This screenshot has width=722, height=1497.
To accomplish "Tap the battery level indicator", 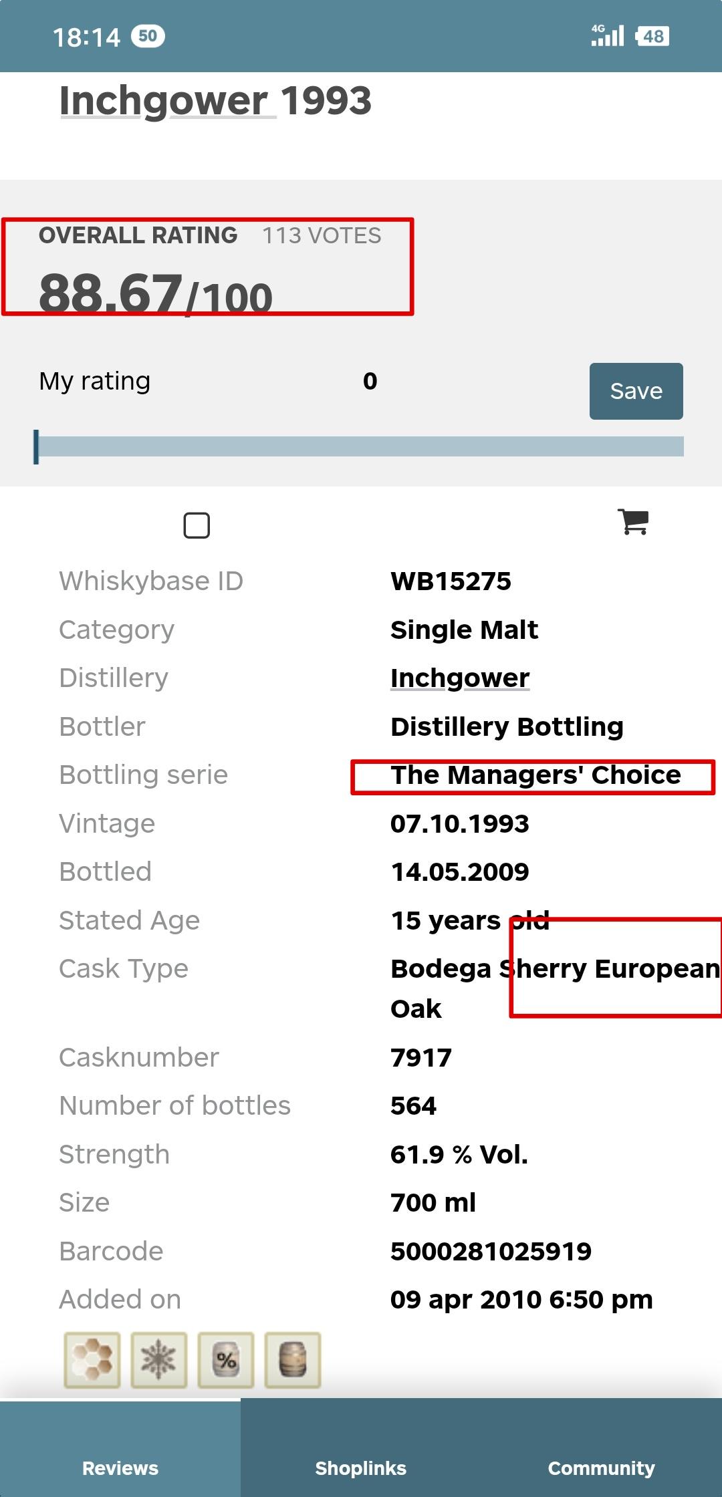I will click(x=652, y=36).
